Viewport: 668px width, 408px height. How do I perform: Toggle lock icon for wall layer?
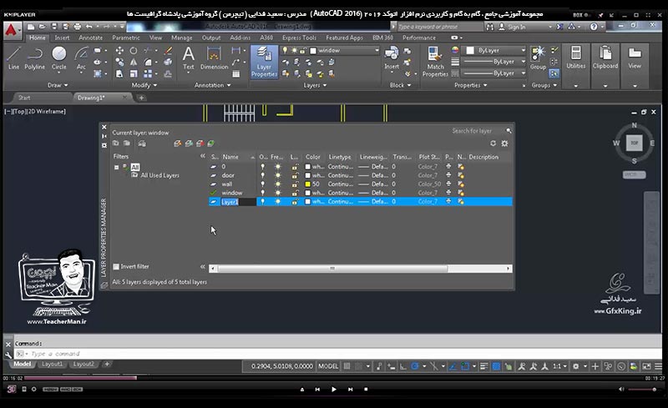click(x=295, y=184)
